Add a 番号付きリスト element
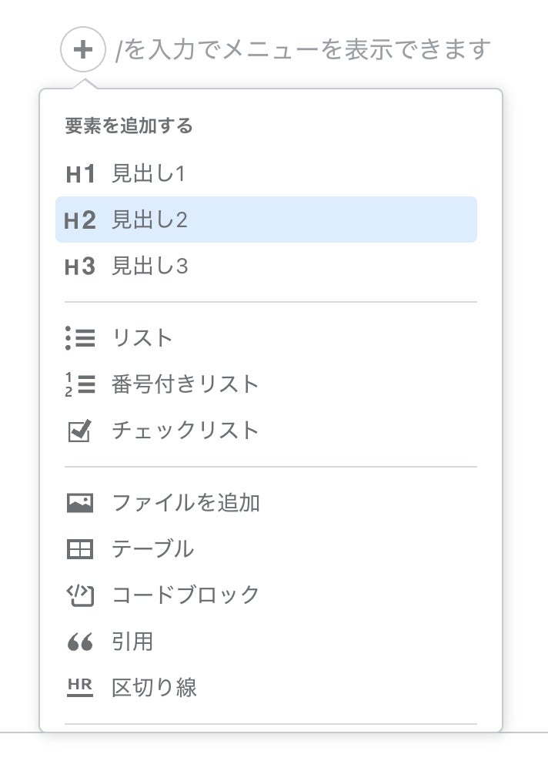548x761 pixels. (x=185, y=384)
